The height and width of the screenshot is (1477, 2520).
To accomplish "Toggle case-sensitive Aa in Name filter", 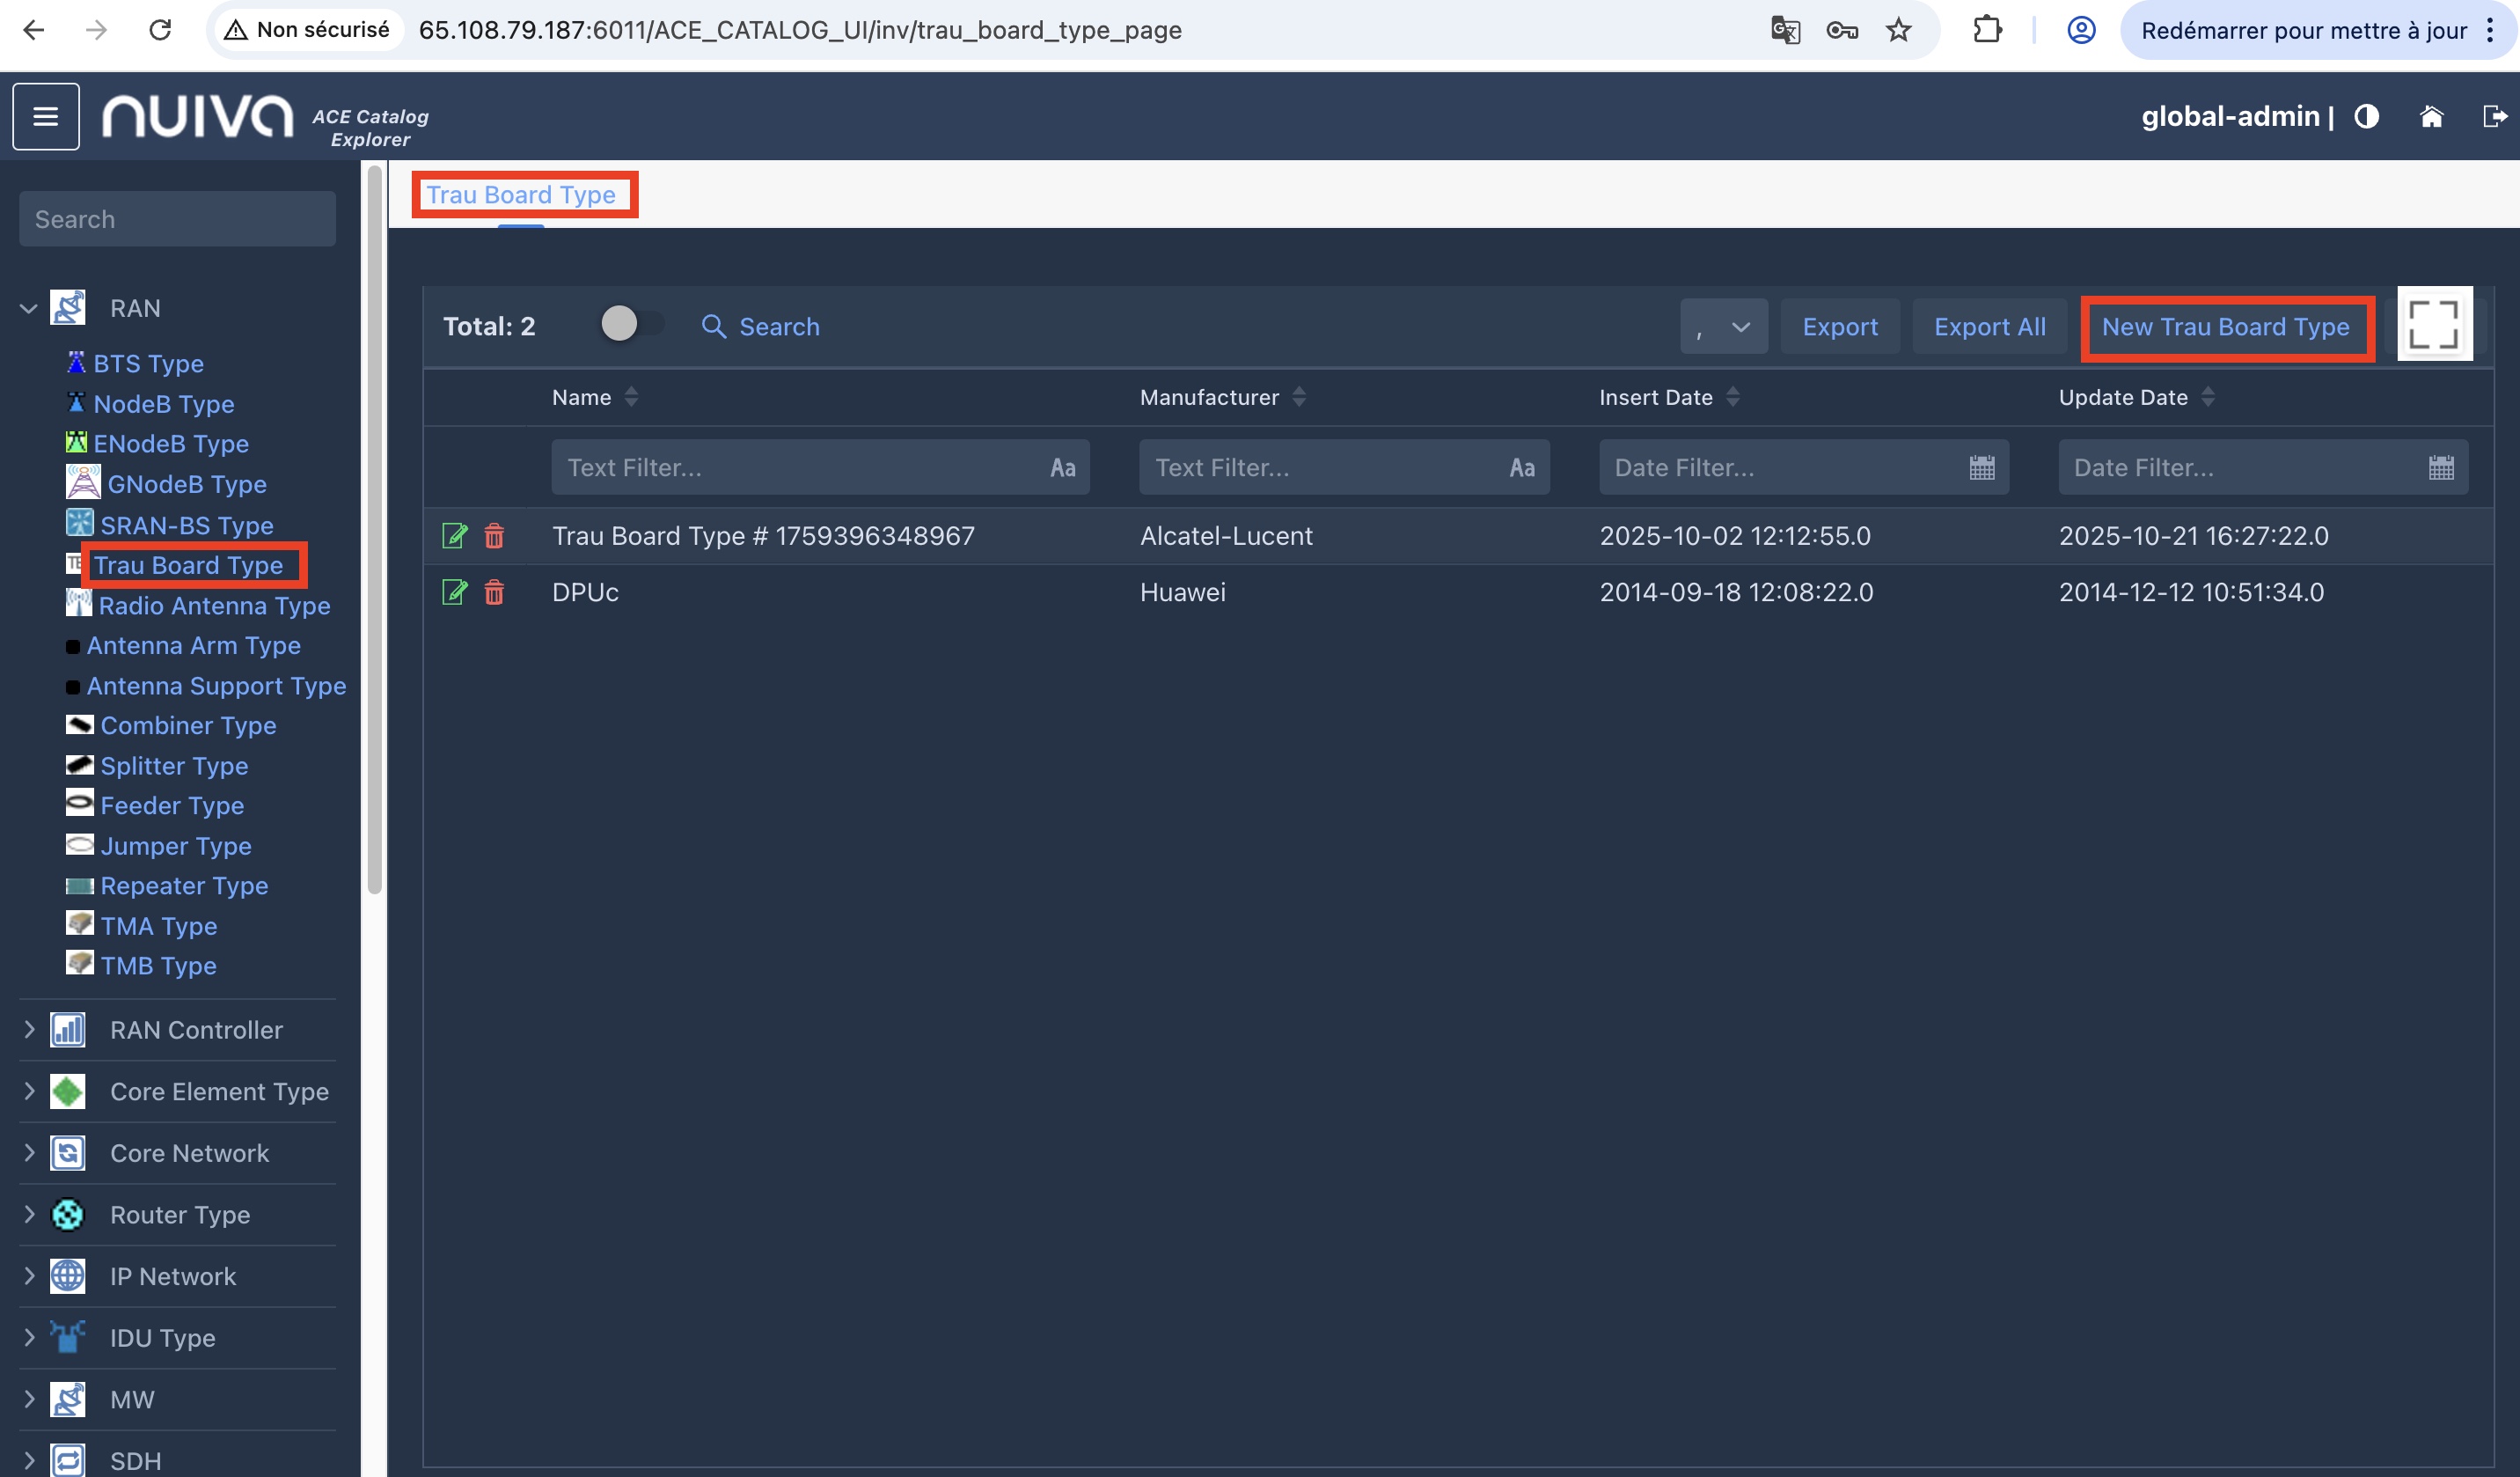I will [x=1062, y=467].
